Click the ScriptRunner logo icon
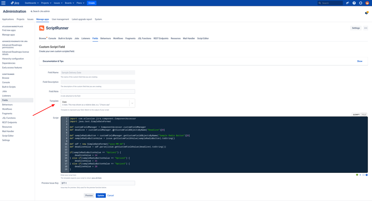 pyautogui.click(x=41, y=28)
